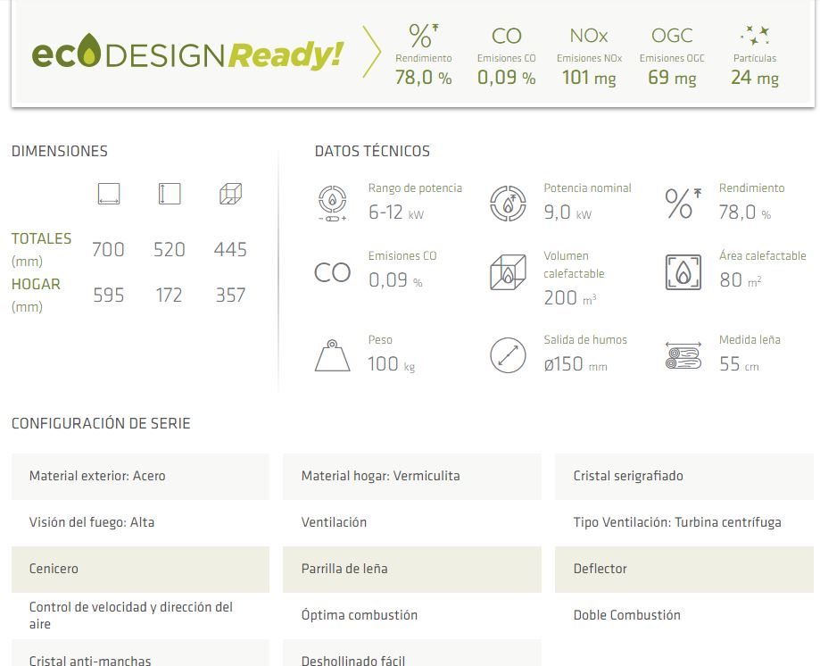Click the Partículas sparkle icon

click(x=755, y=35)
